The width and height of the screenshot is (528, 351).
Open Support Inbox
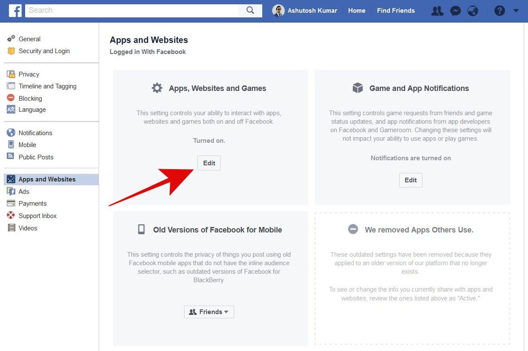tap(38, 216)
